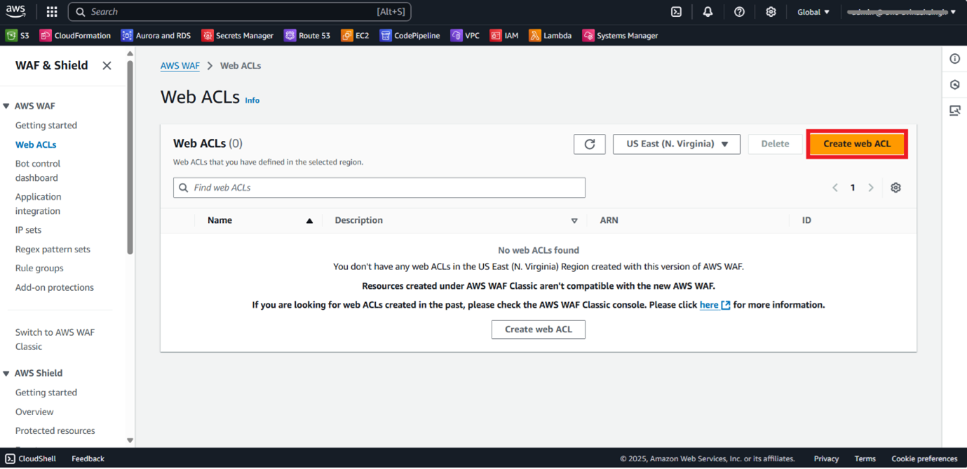Open the help question mark icon
Screen dimensions: 967x469
[x=739, y=12]
